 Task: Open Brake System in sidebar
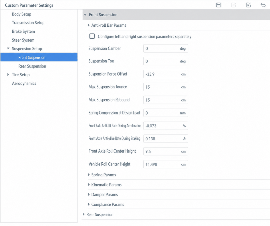tap(23, 32)
